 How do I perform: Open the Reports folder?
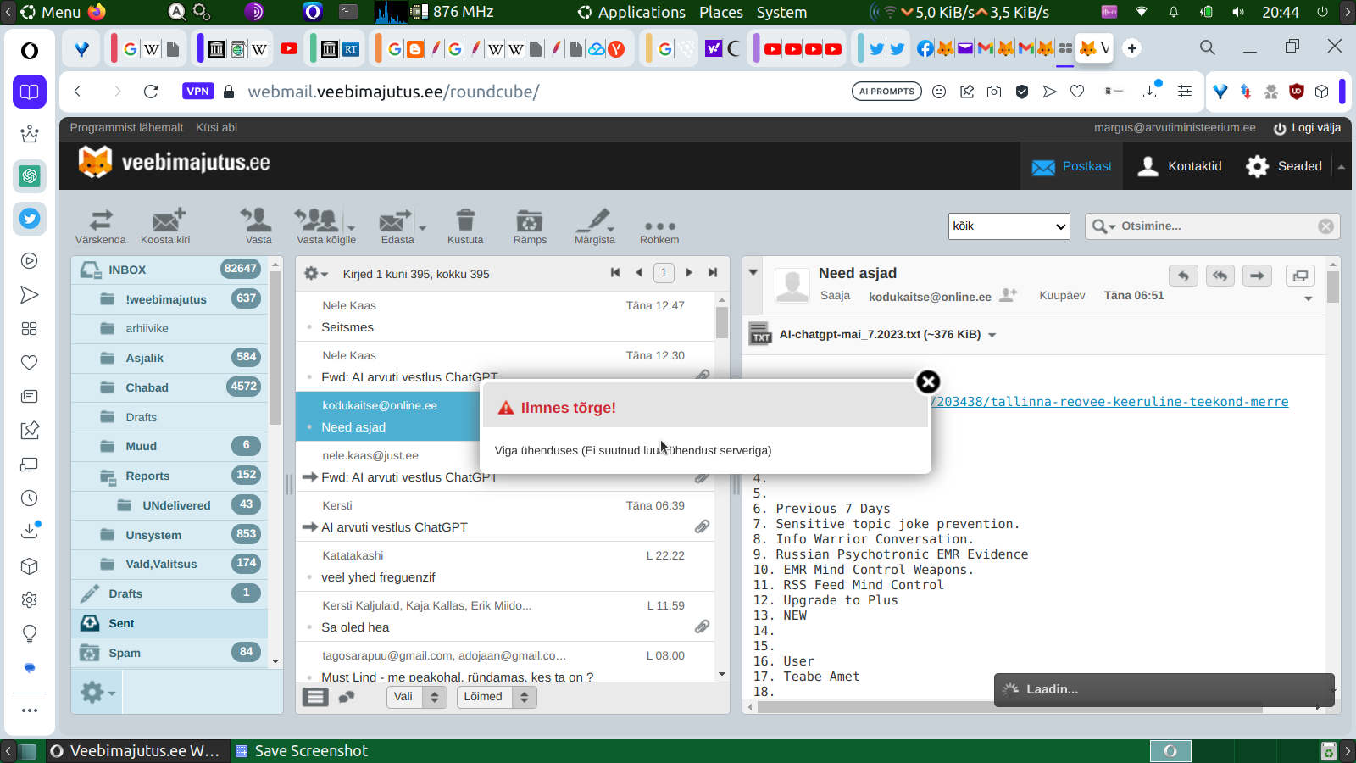click(169, 476)
